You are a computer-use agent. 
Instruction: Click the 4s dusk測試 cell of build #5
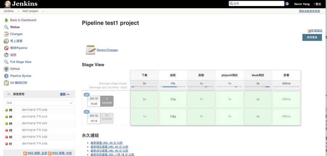258,117
